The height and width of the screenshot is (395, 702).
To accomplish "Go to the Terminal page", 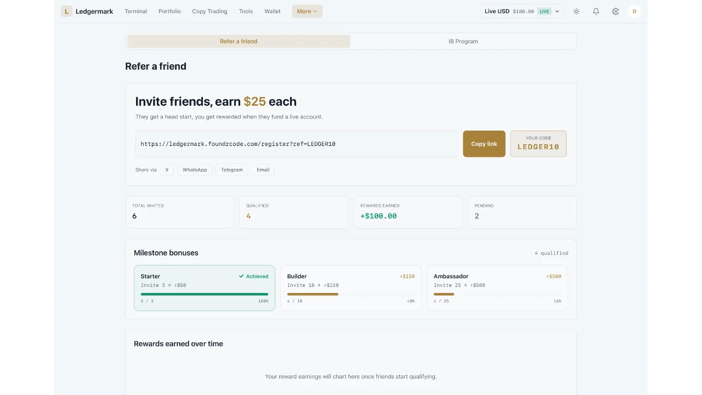I will [136, 11].
